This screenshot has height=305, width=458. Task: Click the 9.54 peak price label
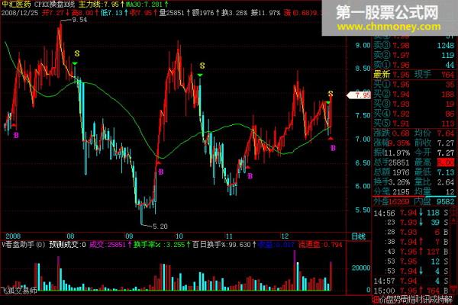[79, 20]
